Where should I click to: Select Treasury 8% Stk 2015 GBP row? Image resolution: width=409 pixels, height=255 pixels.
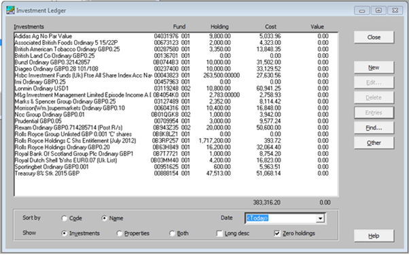tap(176, 173)
